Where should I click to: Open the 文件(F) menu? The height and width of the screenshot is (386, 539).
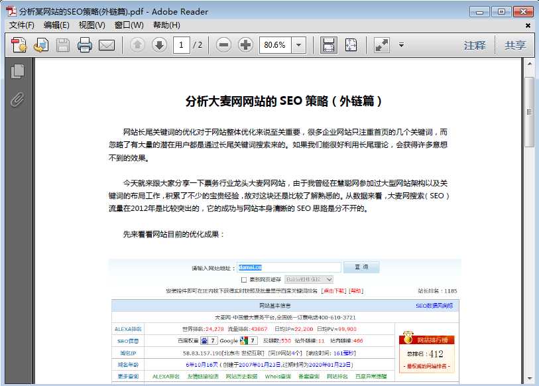point(21,25)
